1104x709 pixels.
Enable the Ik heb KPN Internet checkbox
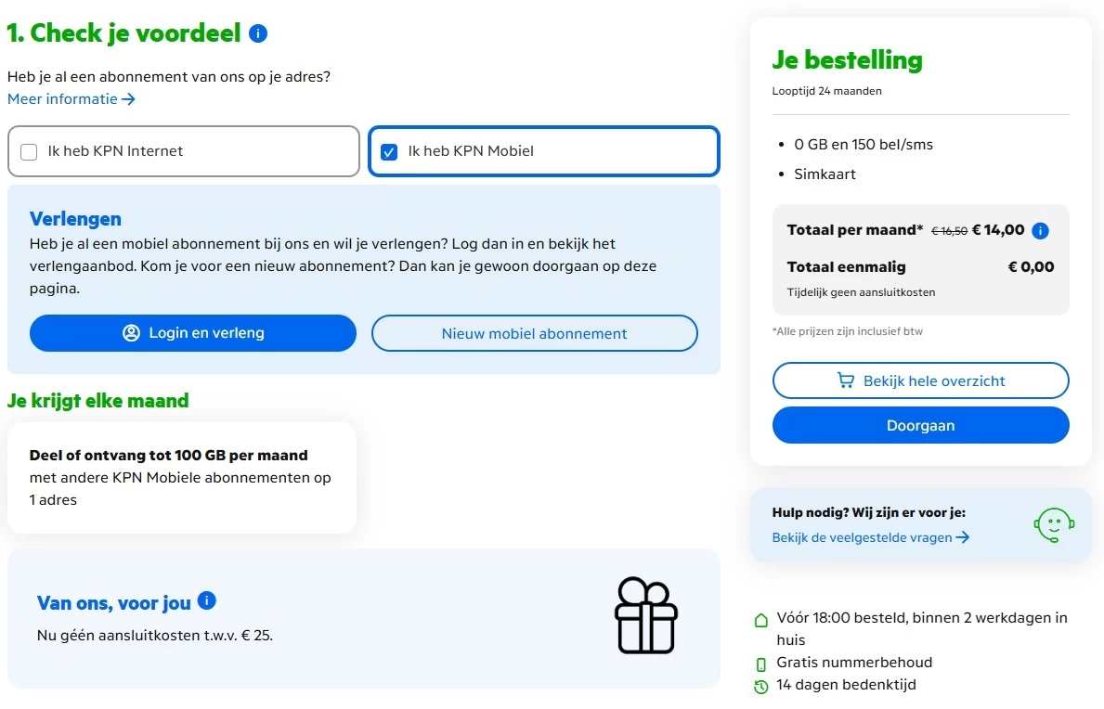pos(29,152)
